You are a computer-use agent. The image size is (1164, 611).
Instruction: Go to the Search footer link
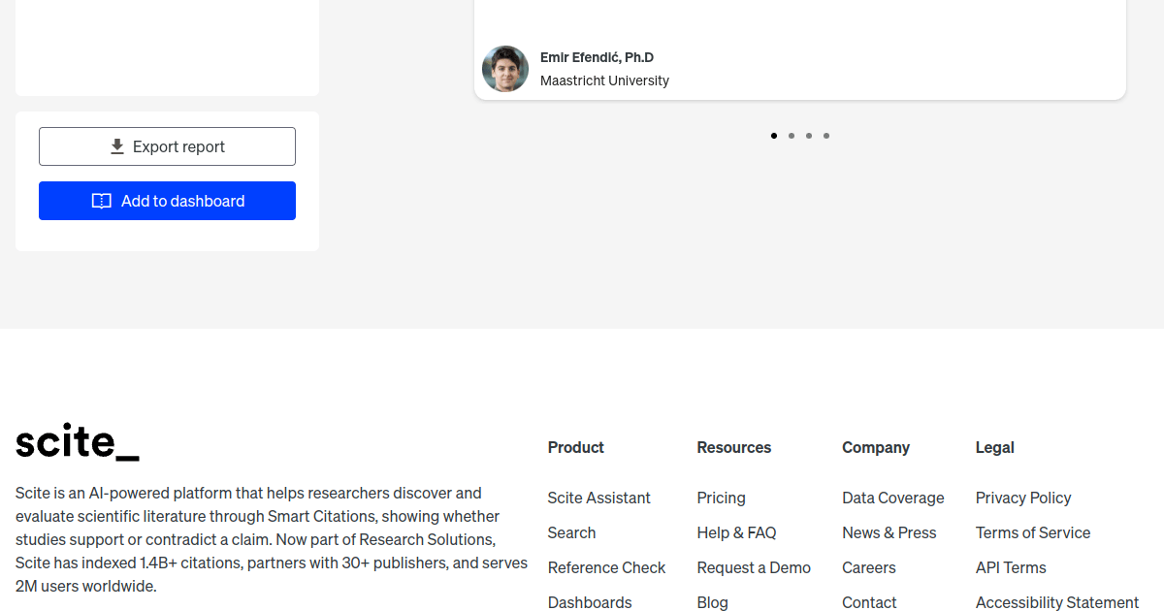coord(571,532)
